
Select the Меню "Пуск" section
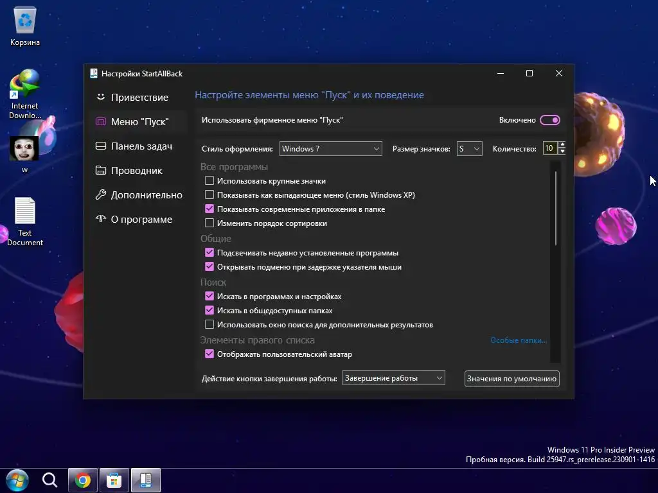tap(139, 121)
